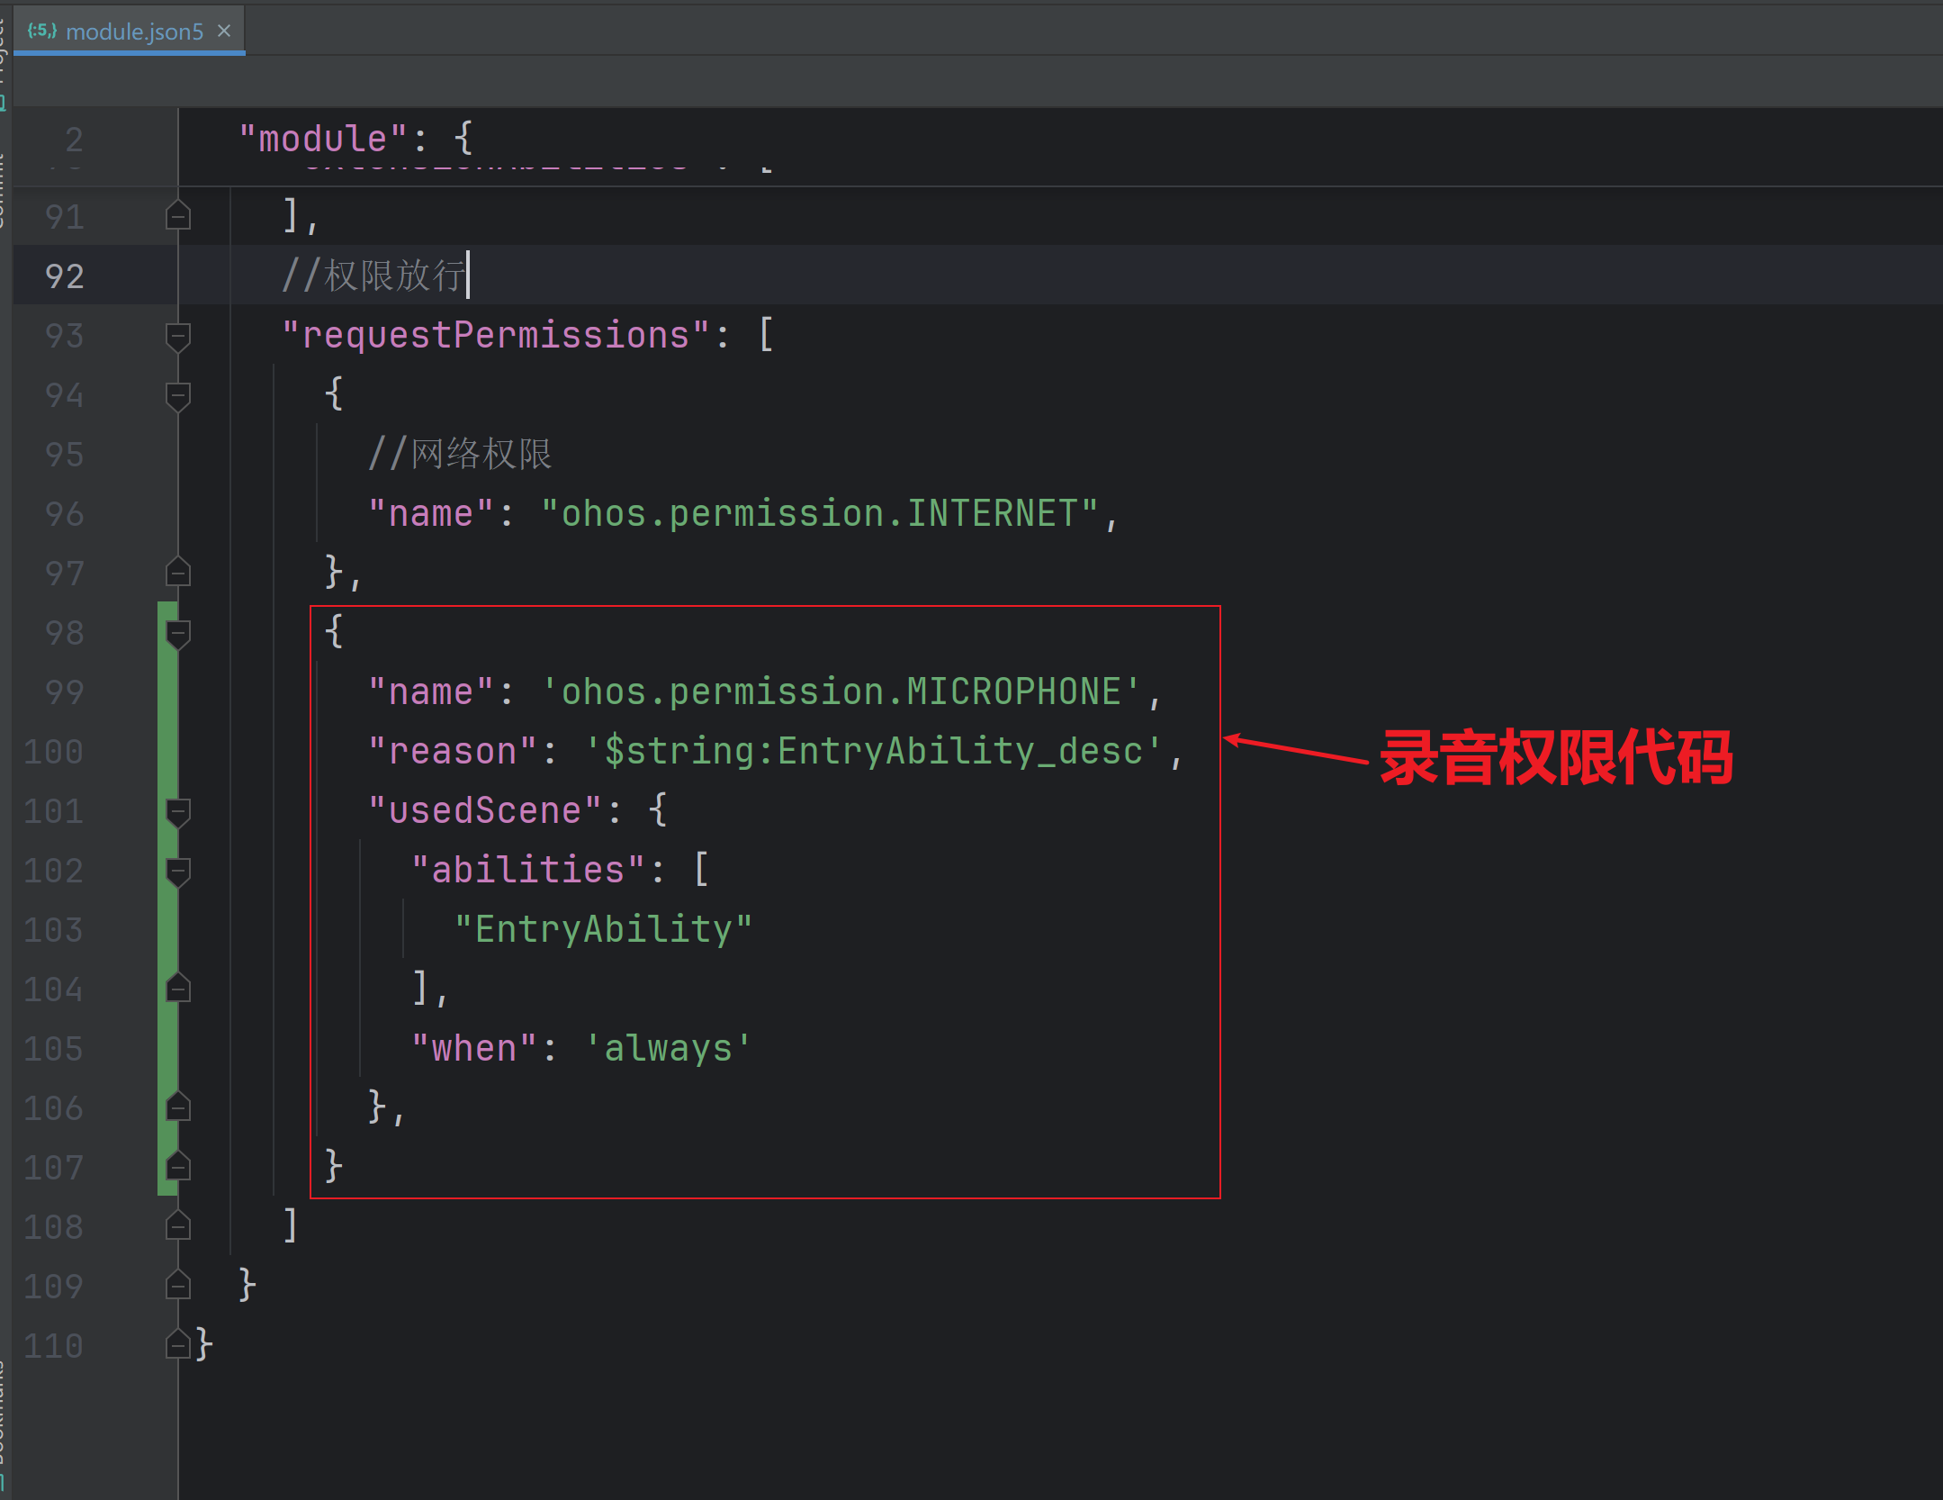Click fold end marker on line 110

[x=178, y=1345]
